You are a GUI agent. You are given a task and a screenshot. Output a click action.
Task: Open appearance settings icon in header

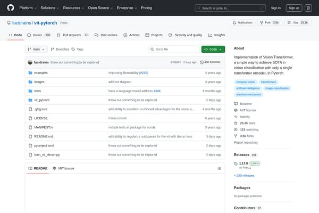tap(308, 8)
